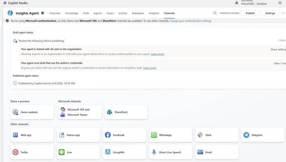The height and width of the screenshot is (162, 286).
Task: Click Published by Copilot Service timestamp text
Action: tap(47, 83)
